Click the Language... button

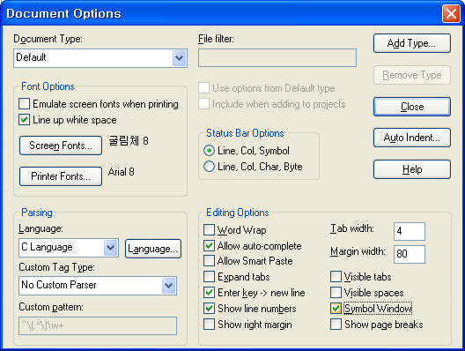click(x=153, y=249)
